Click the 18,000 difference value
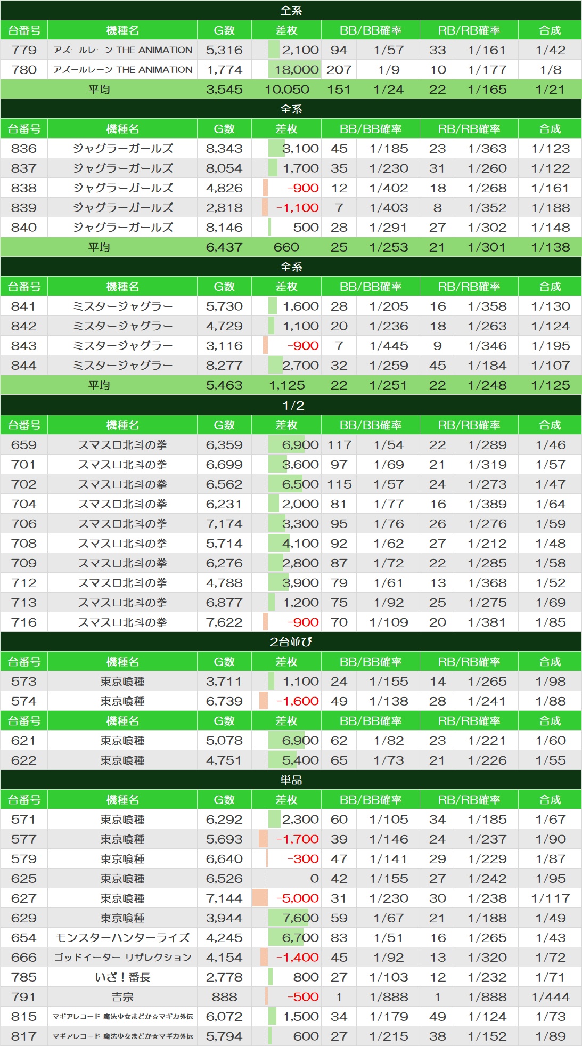The width and height of the screenshot is (582, 1046). pyautogui.click(x=297, y=70)
